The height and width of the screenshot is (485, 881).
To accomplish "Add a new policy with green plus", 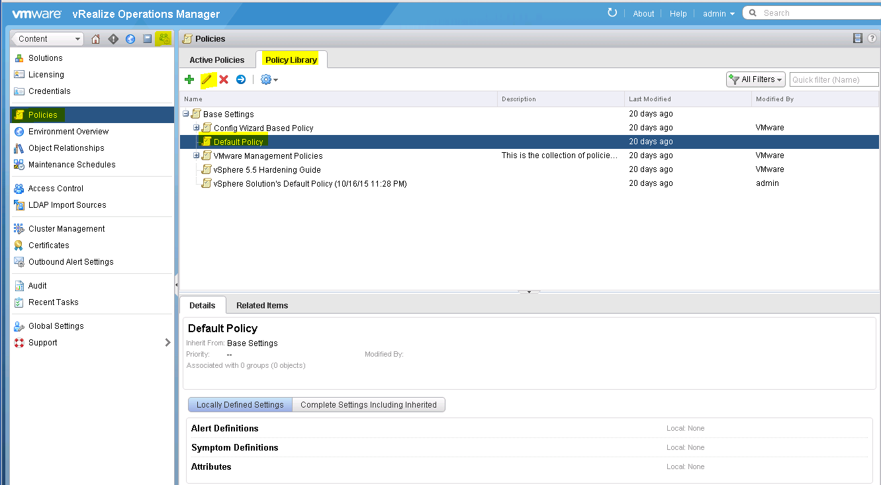I will click(189, 79).
